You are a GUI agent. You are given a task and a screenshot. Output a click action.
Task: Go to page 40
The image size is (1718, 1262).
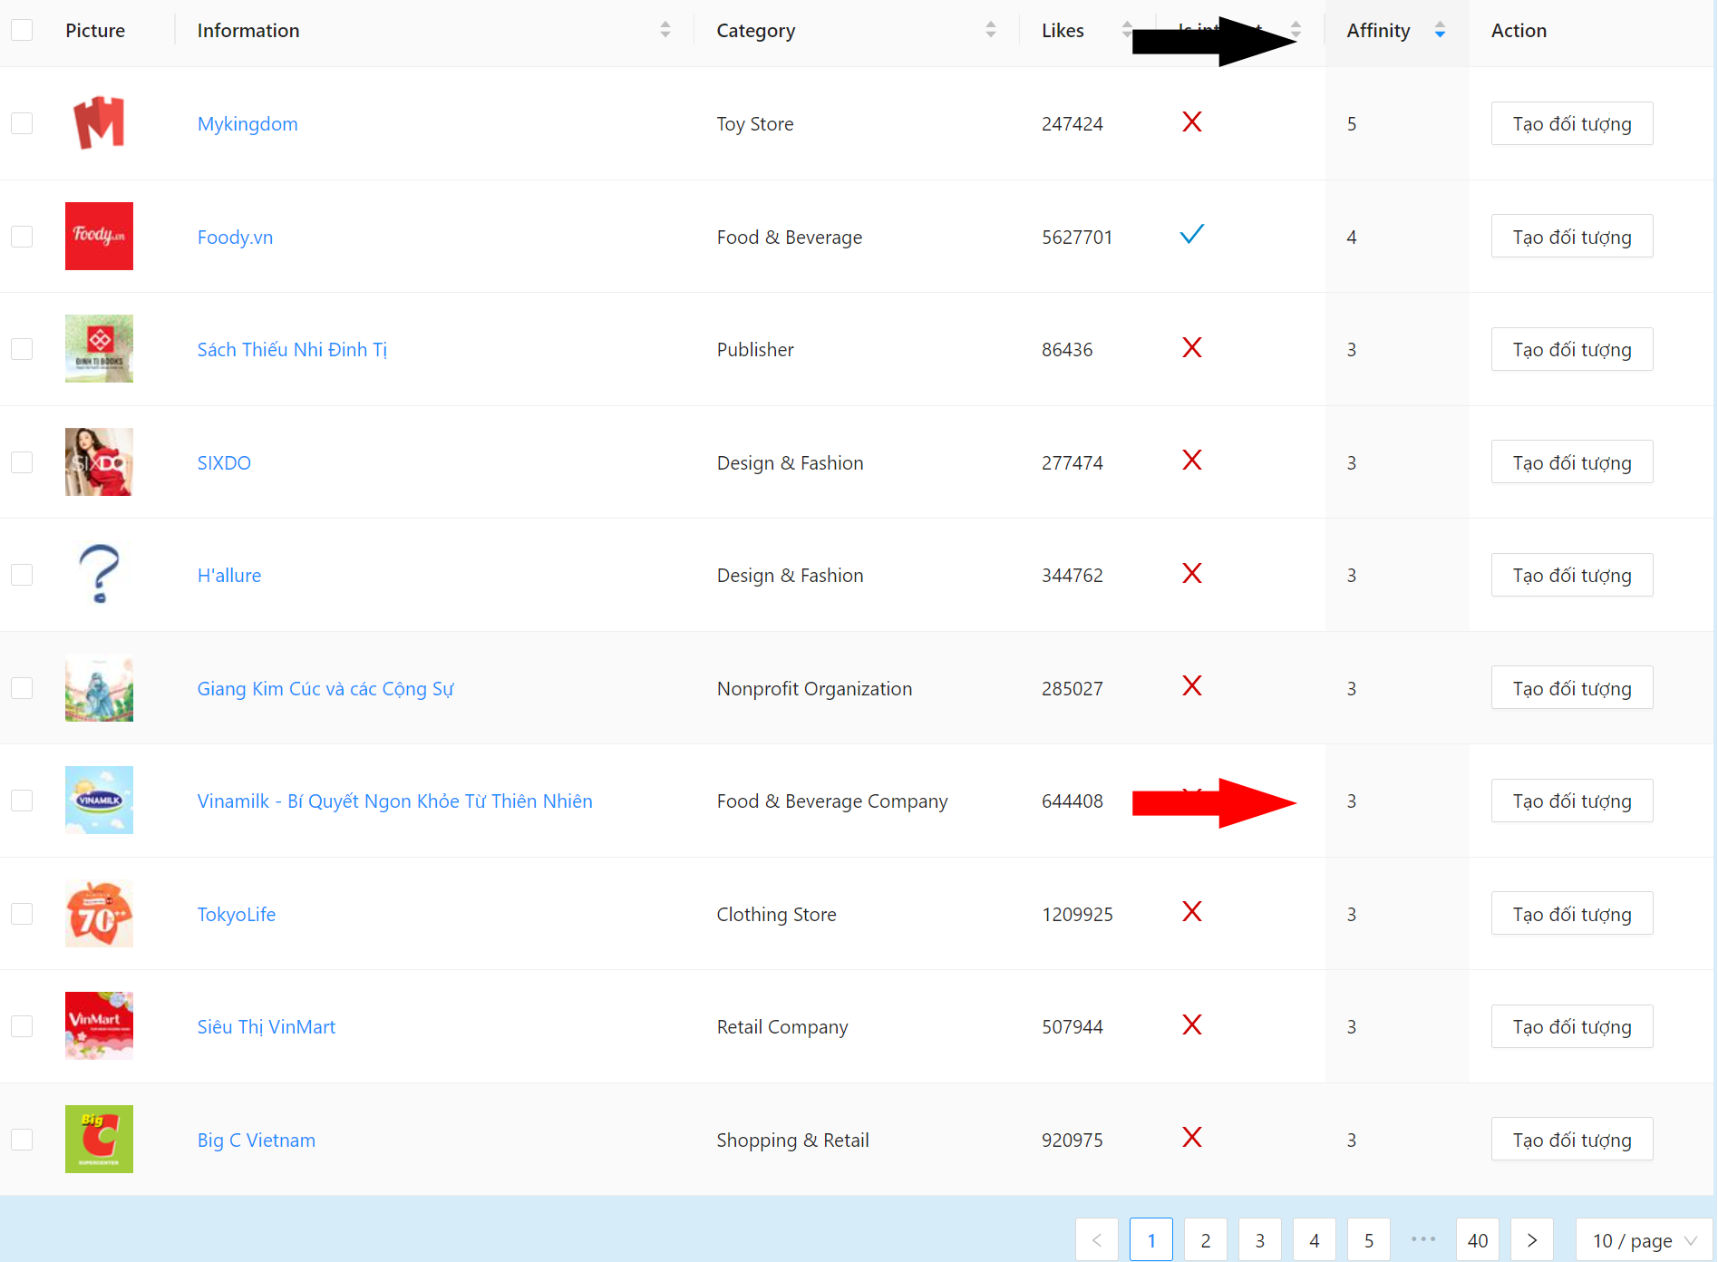(1478, 1240)
